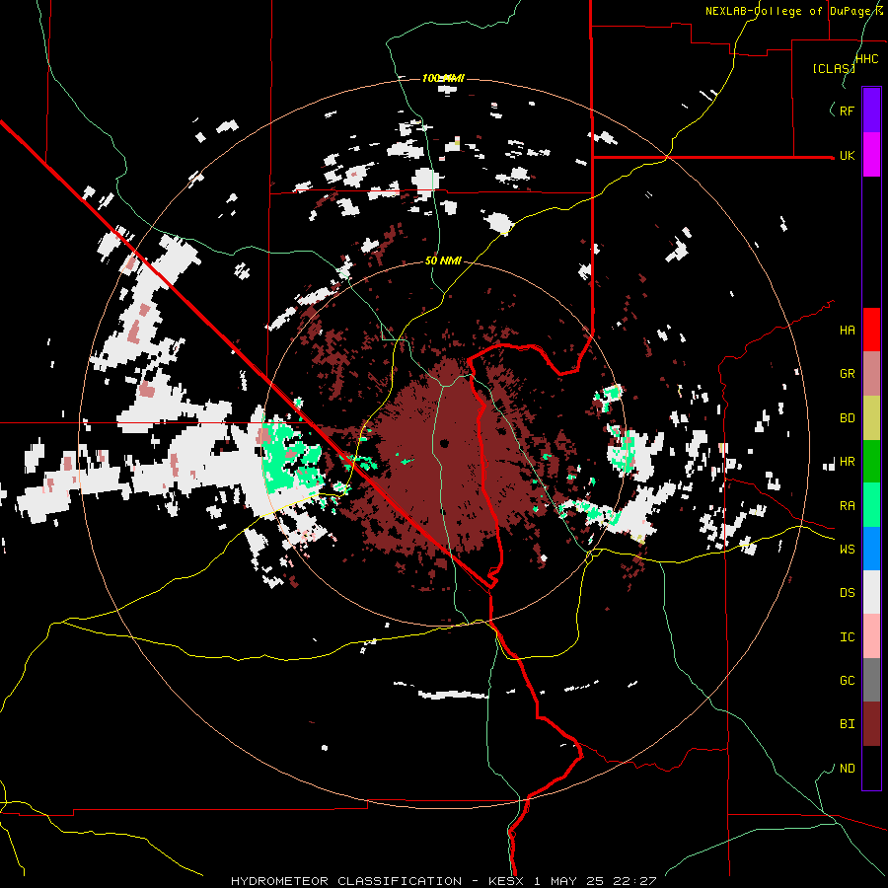Click the 100 NMI range ring label
The width and height of the screenshot is (888, 888).
443,78
